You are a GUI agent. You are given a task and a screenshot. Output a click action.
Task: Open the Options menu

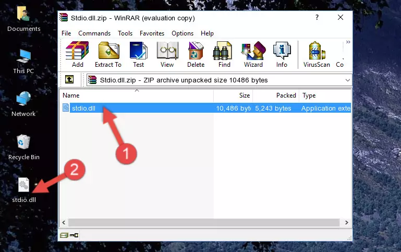coord(183,33)
